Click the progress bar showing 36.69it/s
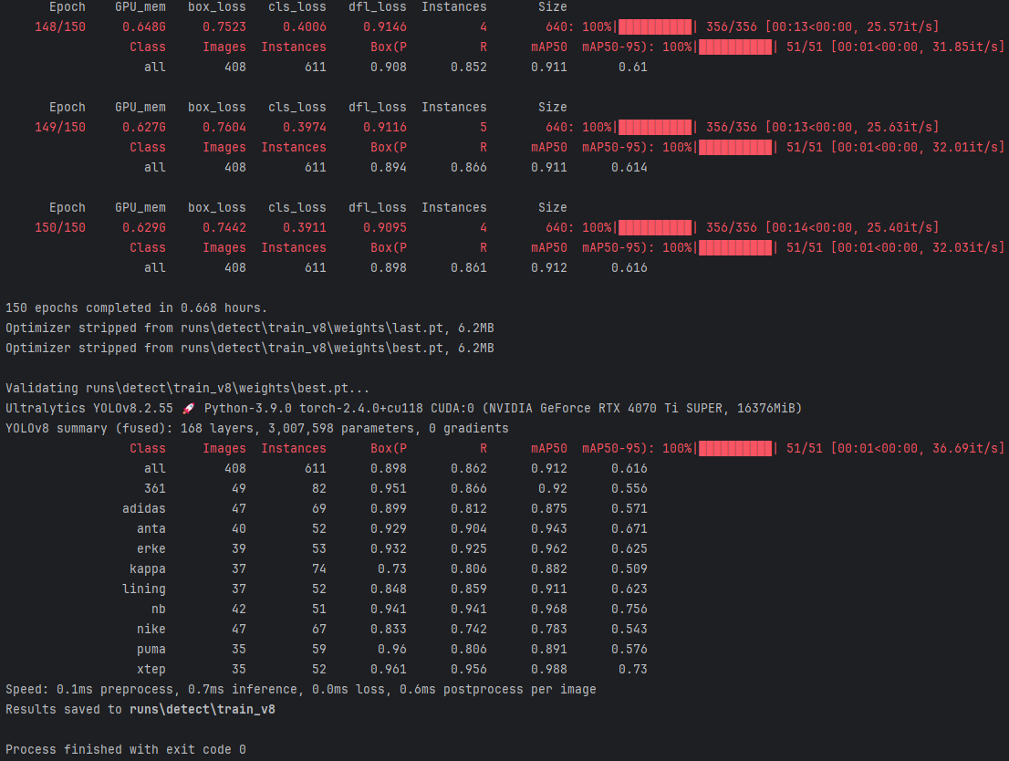 point(735,449)
